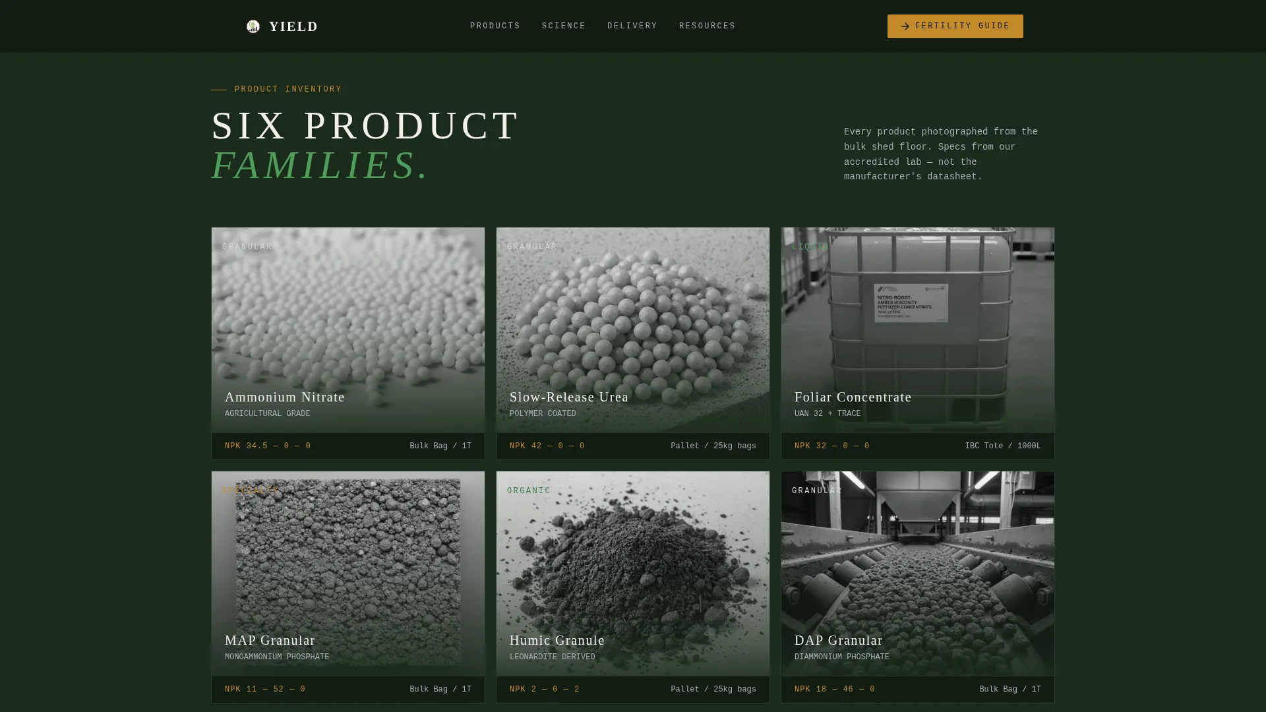This screenshot has height=712, width=1266.
Task: Open the Resources nav link
Action: 708,26
